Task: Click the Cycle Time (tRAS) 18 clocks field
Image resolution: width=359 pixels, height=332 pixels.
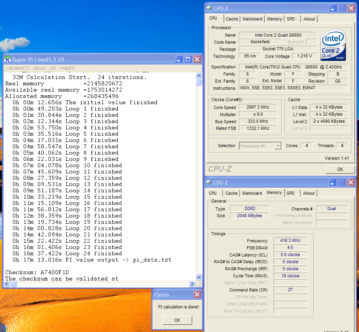Action: (x=290, y=276)
